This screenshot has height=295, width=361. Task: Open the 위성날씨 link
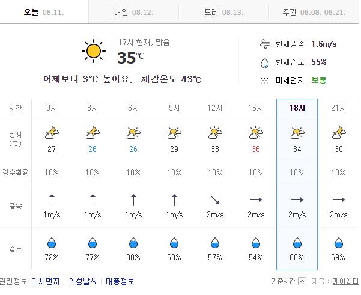(83, 281)
